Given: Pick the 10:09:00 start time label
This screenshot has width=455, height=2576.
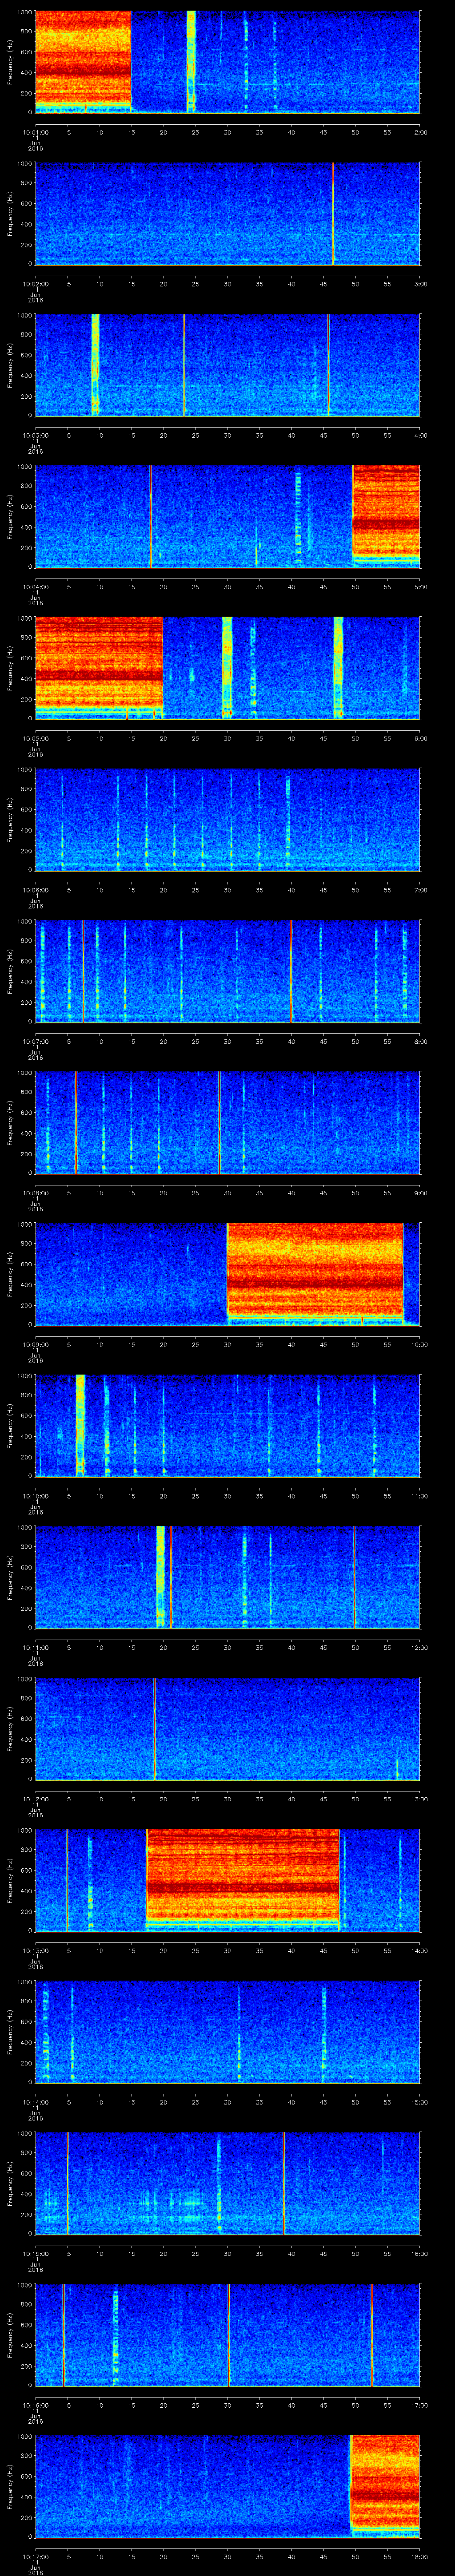Looking at the screenshot, I should pyautogui.click(x=35, y=1344).
